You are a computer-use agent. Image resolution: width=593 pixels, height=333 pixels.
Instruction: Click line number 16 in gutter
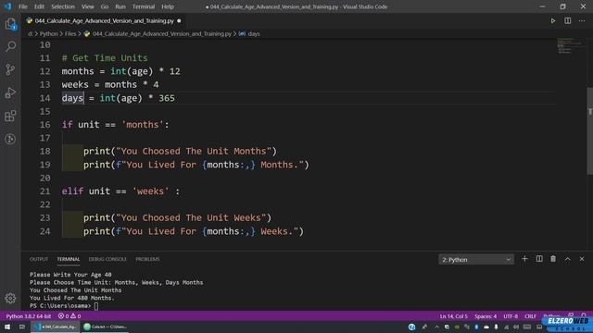tap(44, 125)
